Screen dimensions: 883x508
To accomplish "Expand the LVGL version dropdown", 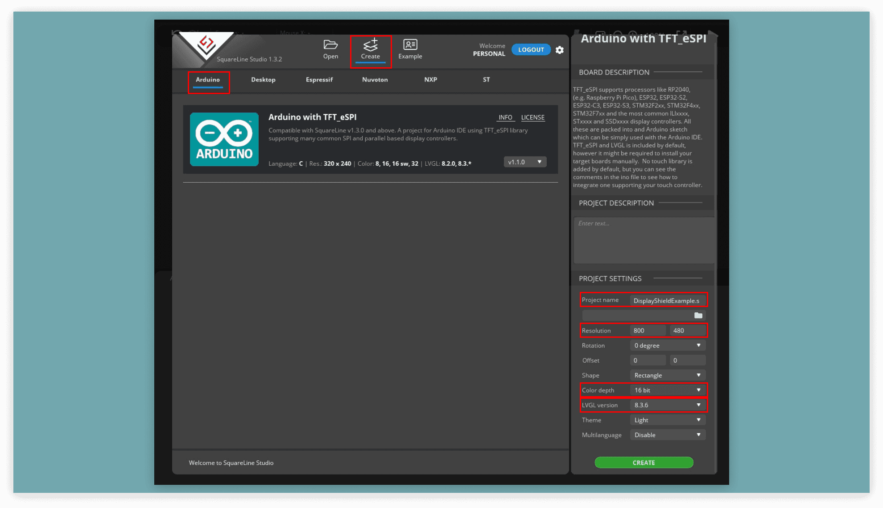I will [667, 405].
